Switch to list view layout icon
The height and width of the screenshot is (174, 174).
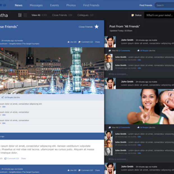point(25,15)
